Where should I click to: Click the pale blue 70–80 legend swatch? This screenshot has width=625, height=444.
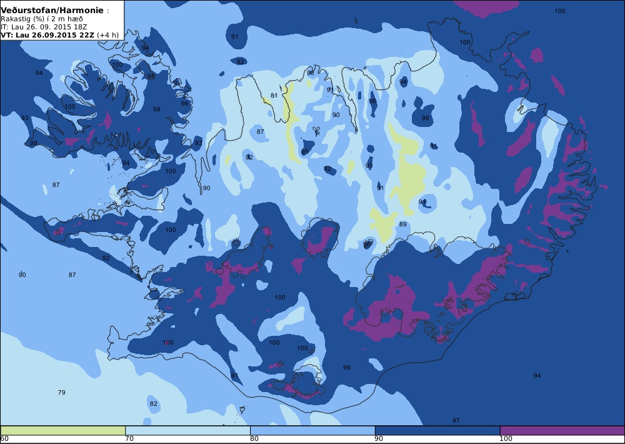[187, 430]
